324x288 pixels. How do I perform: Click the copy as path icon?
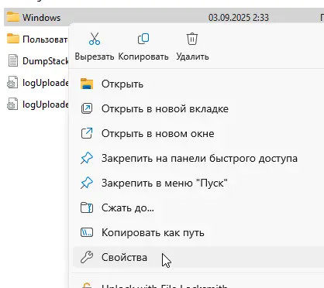[x=87, y=232]
